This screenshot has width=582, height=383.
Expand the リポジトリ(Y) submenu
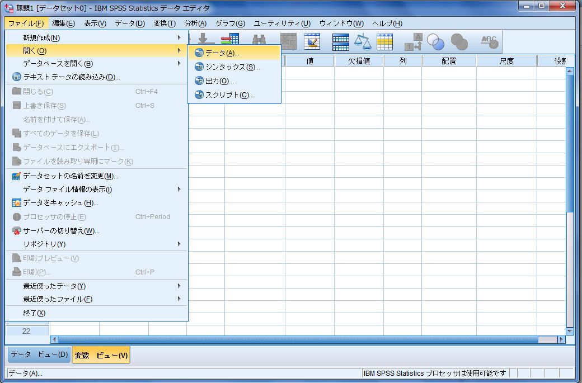pyautogui.click(x=96, y=244)
